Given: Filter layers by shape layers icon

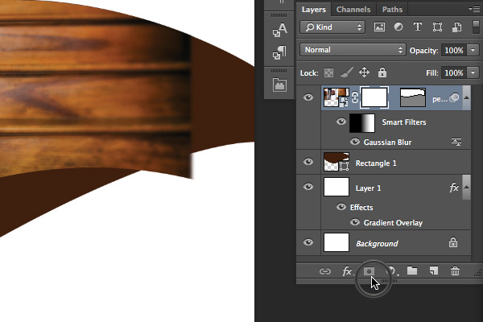Looking at the screenshot, I should pyautogui.click(x=437, y=27).
